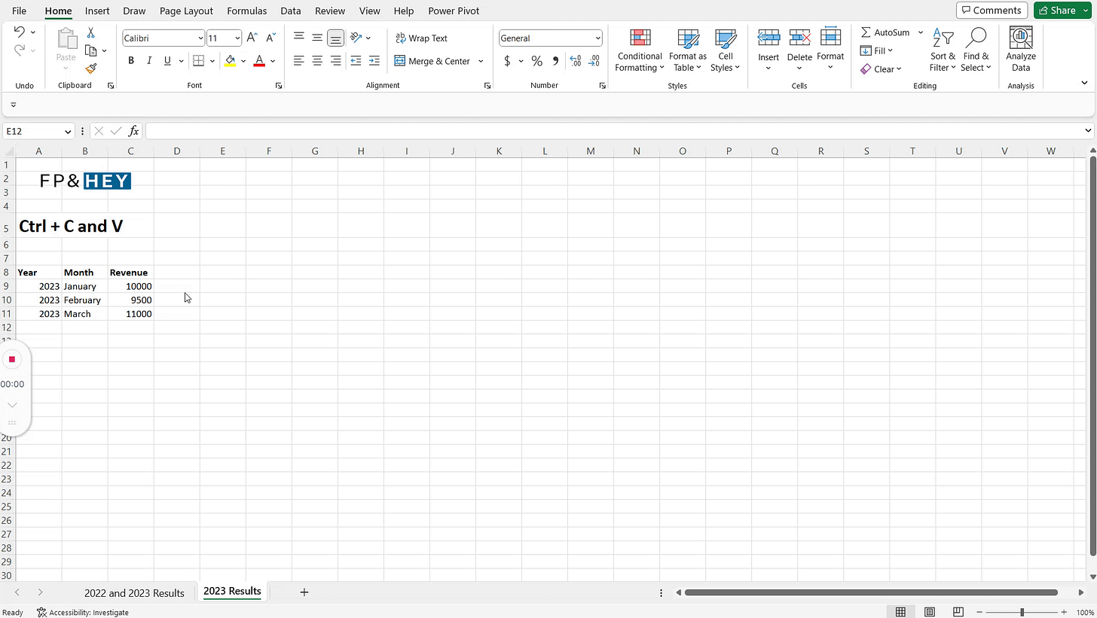This screenshot has height=618, width=1097.
Task: Open Format as Table gallery
Action: tap(688, 50)
